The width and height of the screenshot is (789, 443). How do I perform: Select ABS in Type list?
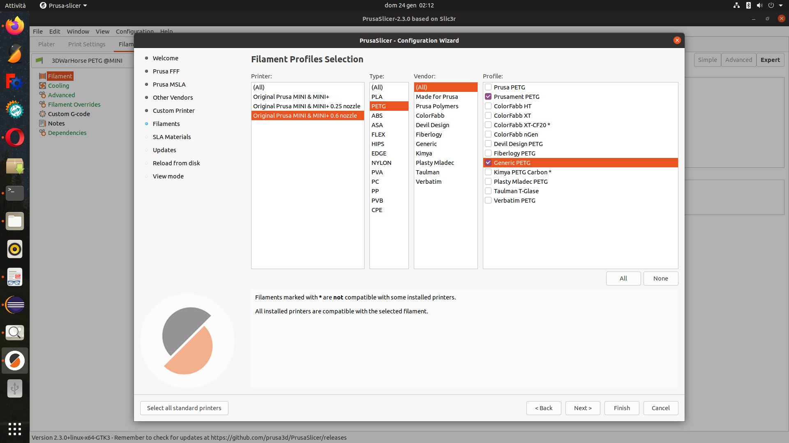click(x=389, y=115)
